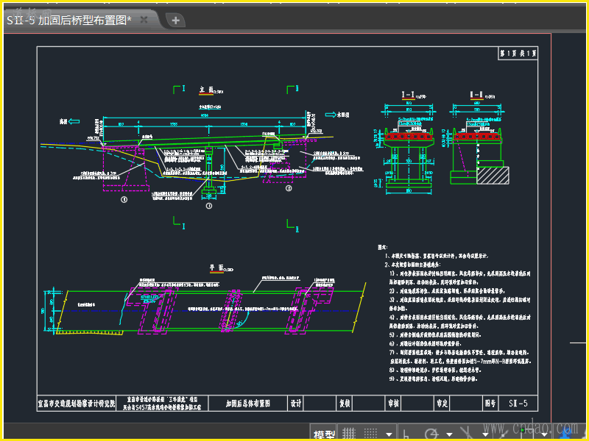Expand the isometric drafting plane dropdown
The image size is (589, 441).
[485, 434]
